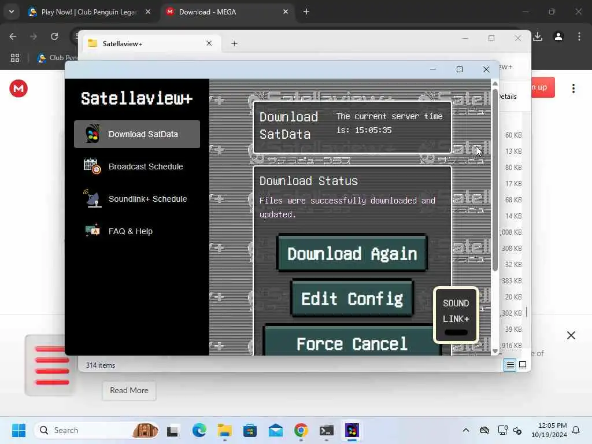Open the Broadcast Schedule sidebar item
The width and height of the screenshot is (592, 444).
(x=136, y=166)
